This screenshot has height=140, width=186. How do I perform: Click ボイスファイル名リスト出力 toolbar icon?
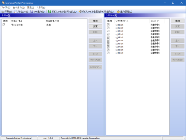(49, 12)
